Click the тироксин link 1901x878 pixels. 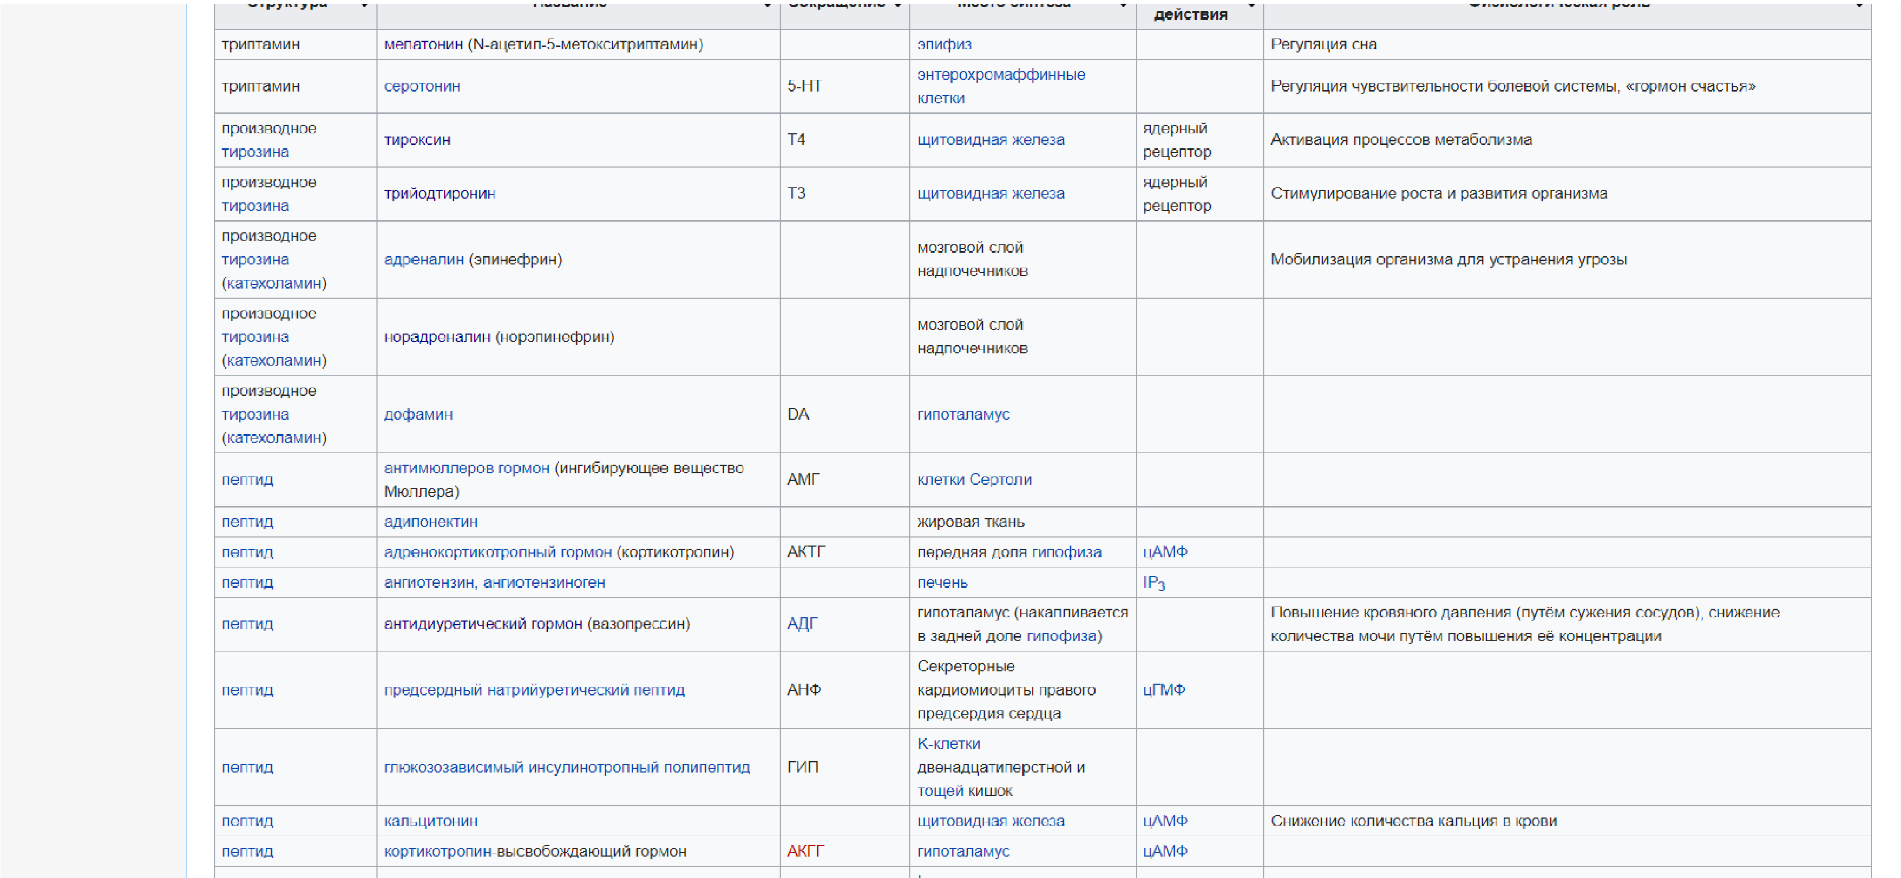pyautogui.click(x=417, y=140)
